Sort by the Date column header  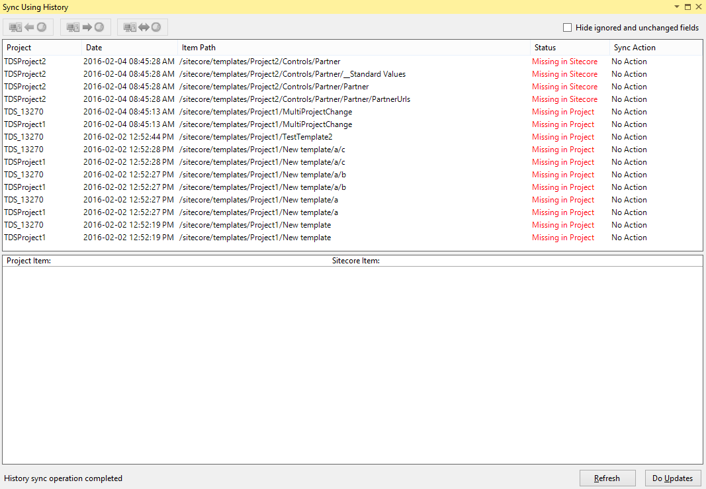(x=130, y=47)
